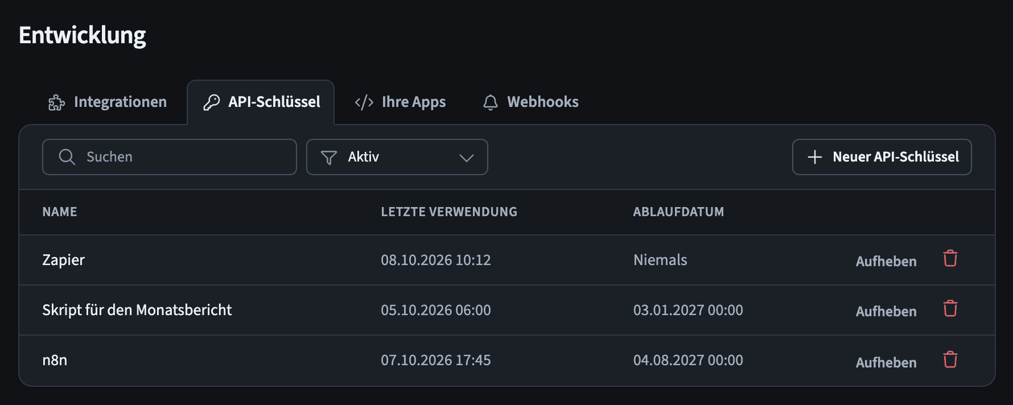Click Aufheben for the Zapier key
This screenshot has height=405, width=1013.
(x=886, y=261)
